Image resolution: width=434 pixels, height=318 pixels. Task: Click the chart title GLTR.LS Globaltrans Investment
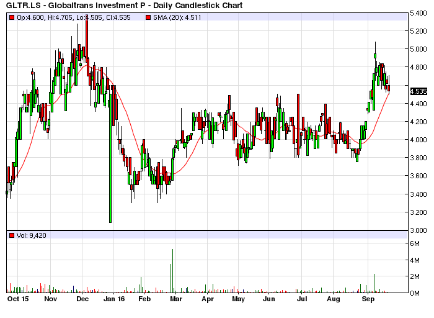(124, 5)
